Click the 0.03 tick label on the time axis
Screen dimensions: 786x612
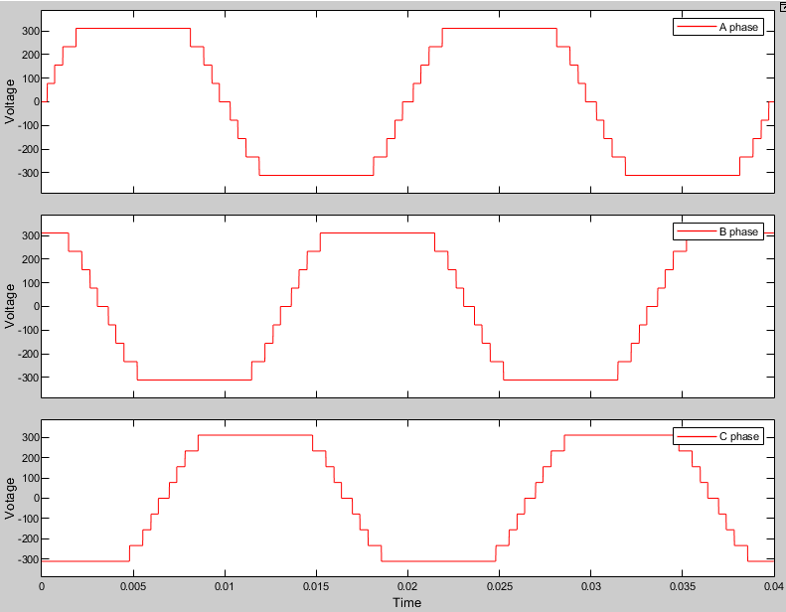point(591,586)
